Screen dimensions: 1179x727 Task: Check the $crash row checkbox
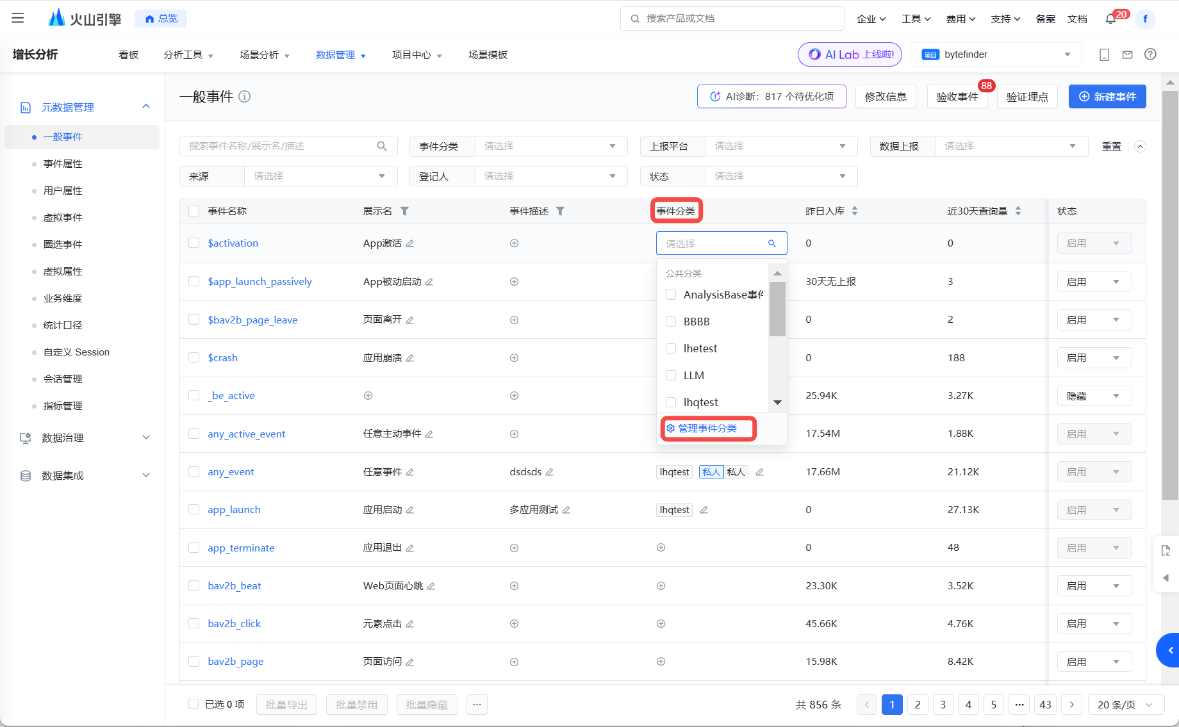pos(194,357)
